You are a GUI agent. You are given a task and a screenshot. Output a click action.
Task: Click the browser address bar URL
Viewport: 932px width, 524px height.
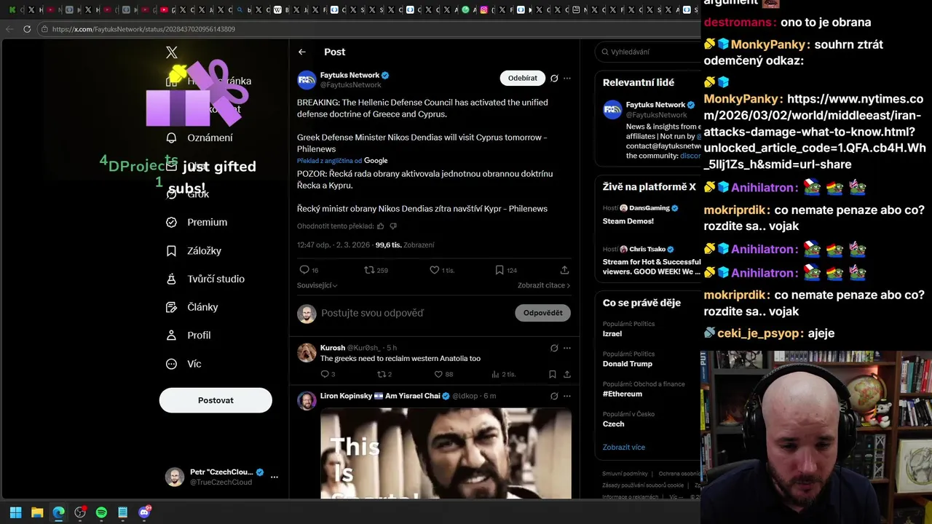pyautogui.click(x=143, y=29)
